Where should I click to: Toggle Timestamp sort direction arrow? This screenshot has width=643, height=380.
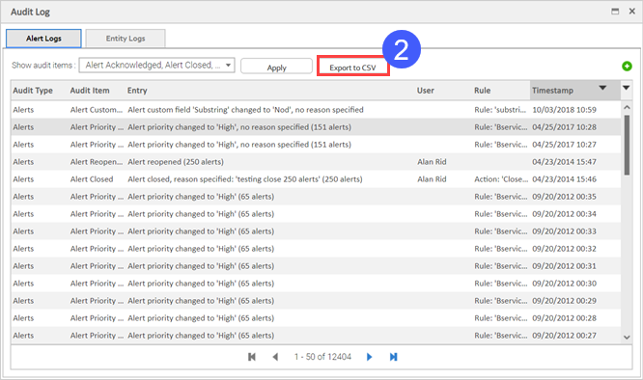click(x=602, y=88)
